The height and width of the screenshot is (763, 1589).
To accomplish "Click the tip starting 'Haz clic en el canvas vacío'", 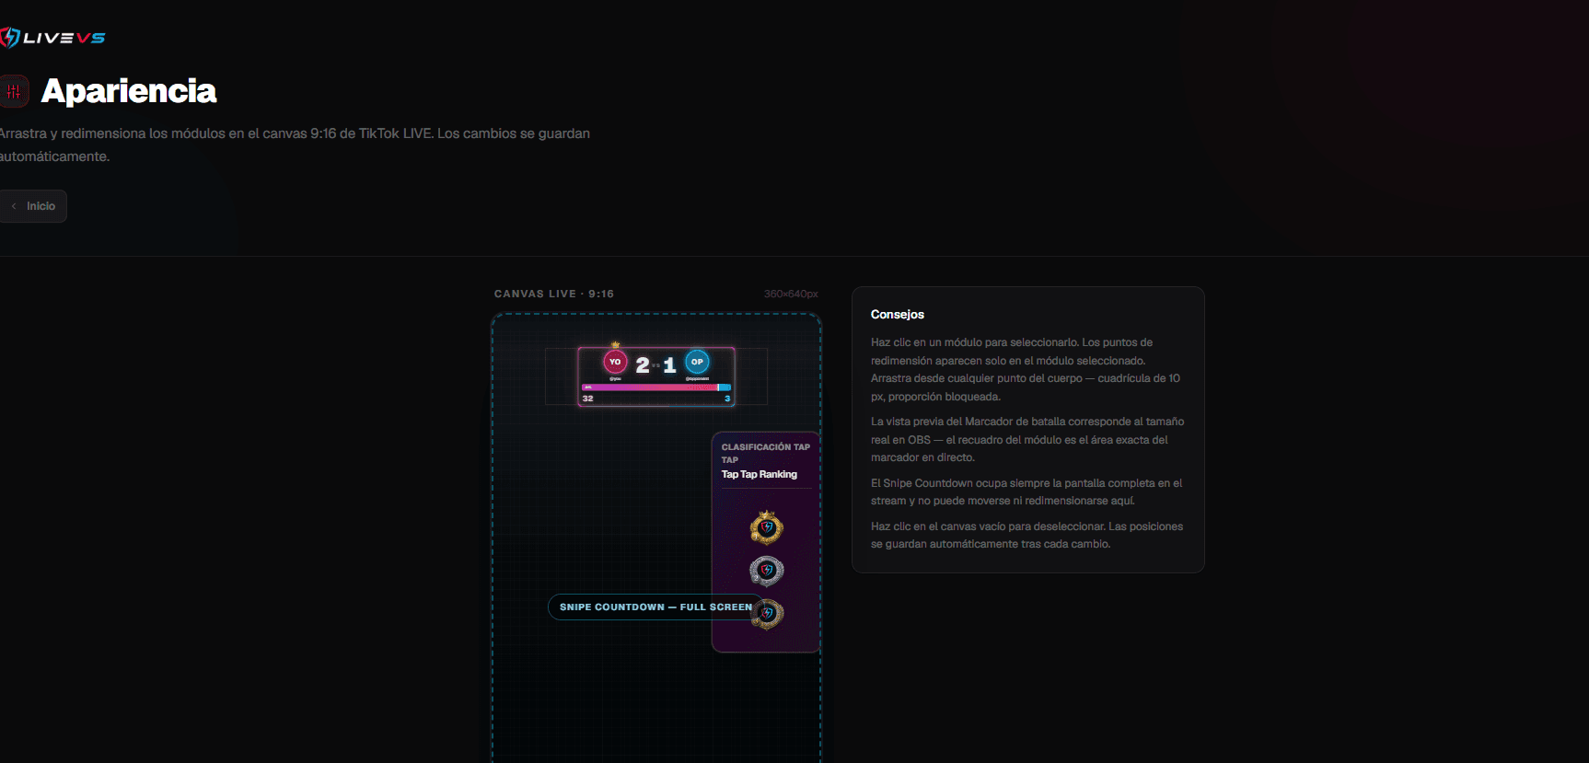I will pos(1026,536).
